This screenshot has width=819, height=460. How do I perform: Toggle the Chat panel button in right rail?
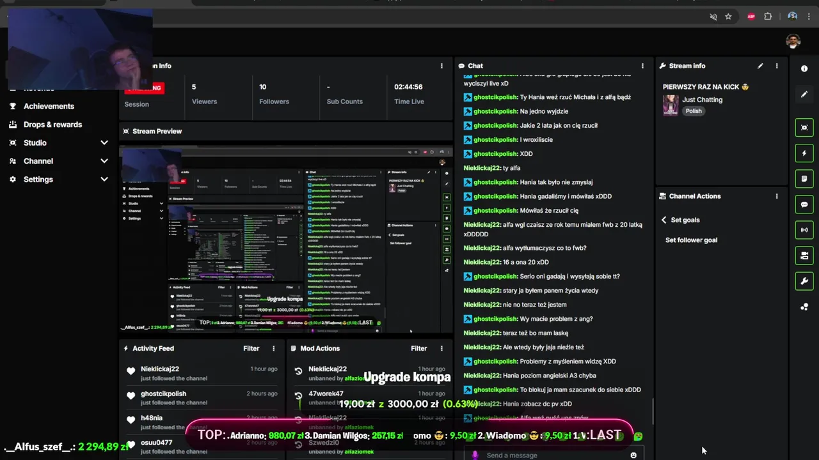click(x=804, y=204)
